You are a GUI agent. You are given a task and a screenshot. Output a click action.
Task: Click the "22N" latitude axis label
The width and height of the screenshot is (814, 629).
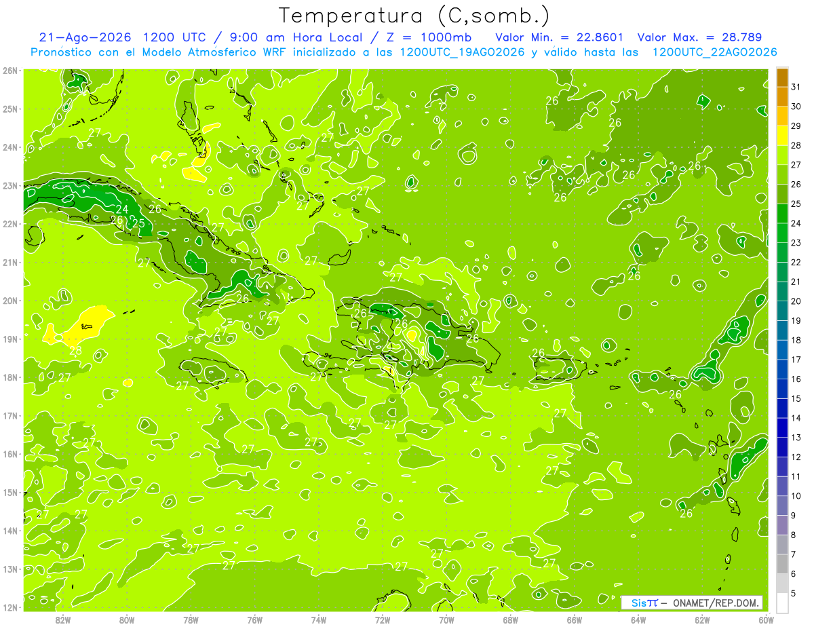[10, 224]
